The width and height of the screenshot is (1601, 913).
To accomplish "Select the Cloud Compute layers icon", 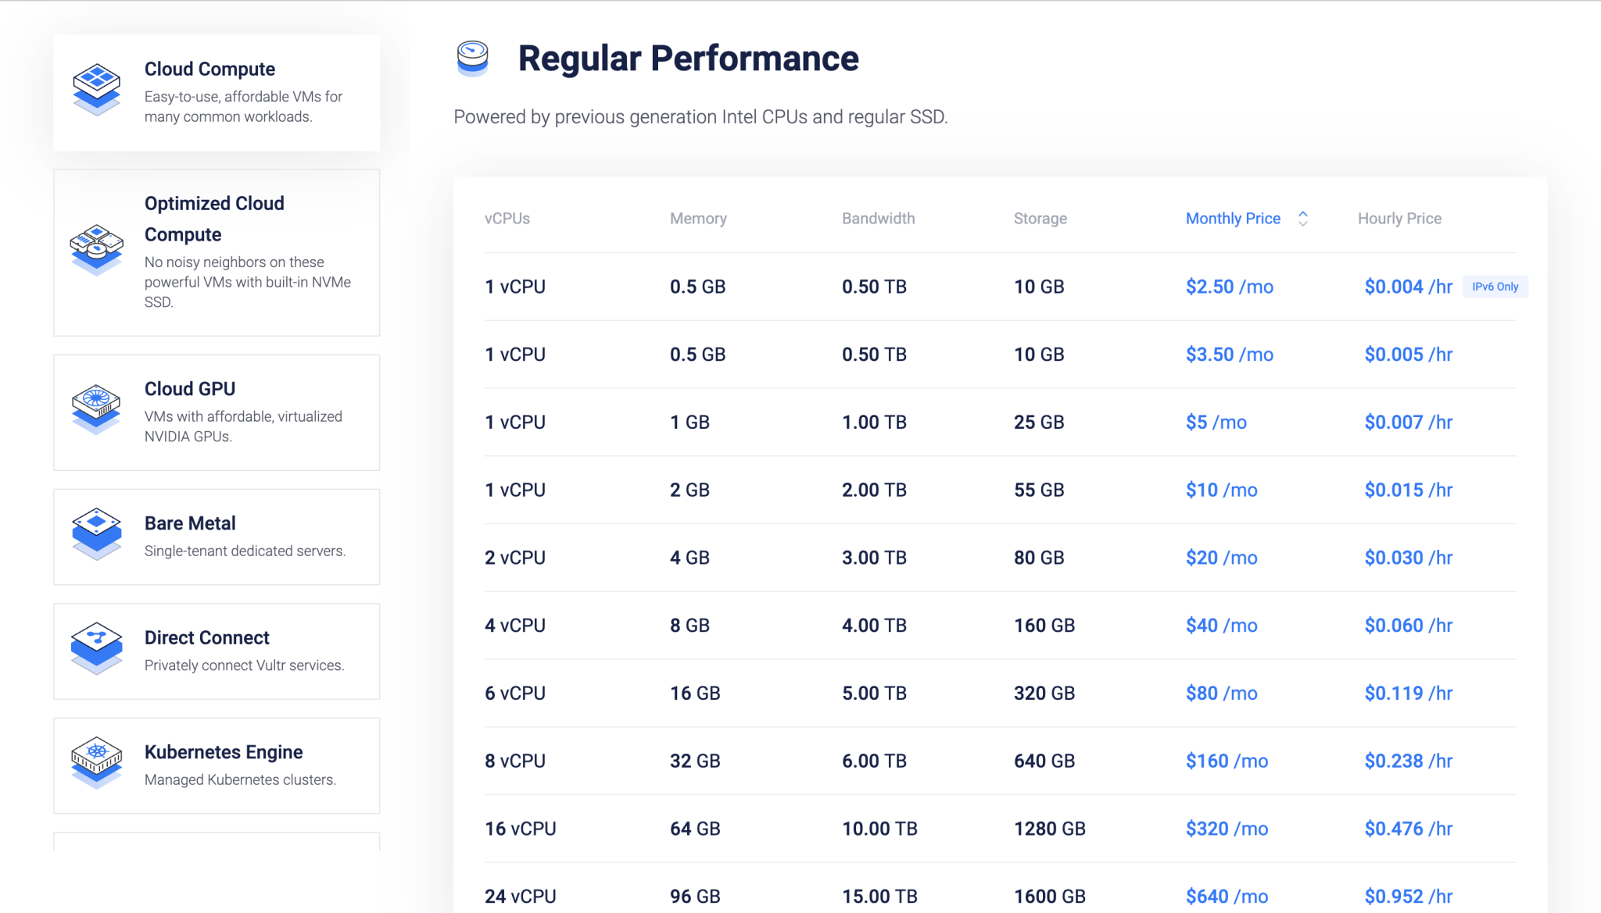I will [x=96, y=88].
